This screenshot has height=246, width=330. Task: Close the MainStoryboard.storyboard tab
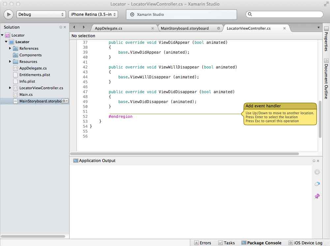219,28
